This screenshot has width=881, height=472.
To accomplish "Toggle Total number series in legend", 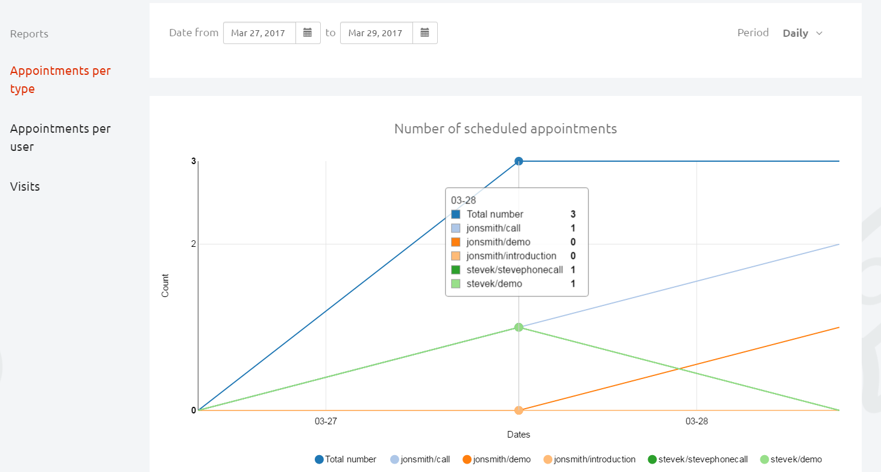I will [x=346, y=459].
